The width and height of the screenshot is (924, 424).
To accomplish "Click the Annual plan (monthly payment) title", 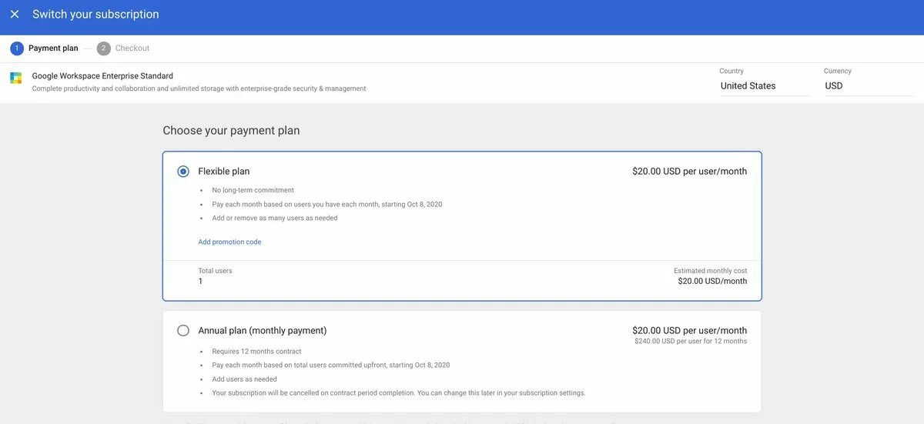I will pos(263,331).
